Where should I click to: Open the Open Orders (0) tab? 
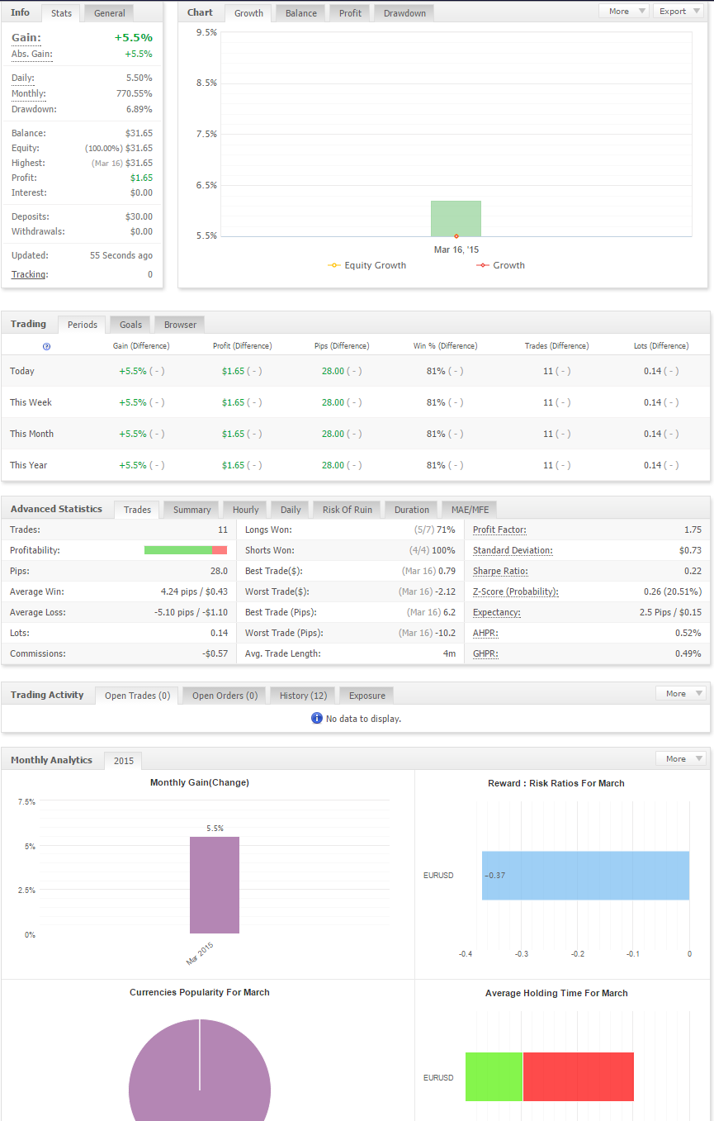[x=225, y=696]
